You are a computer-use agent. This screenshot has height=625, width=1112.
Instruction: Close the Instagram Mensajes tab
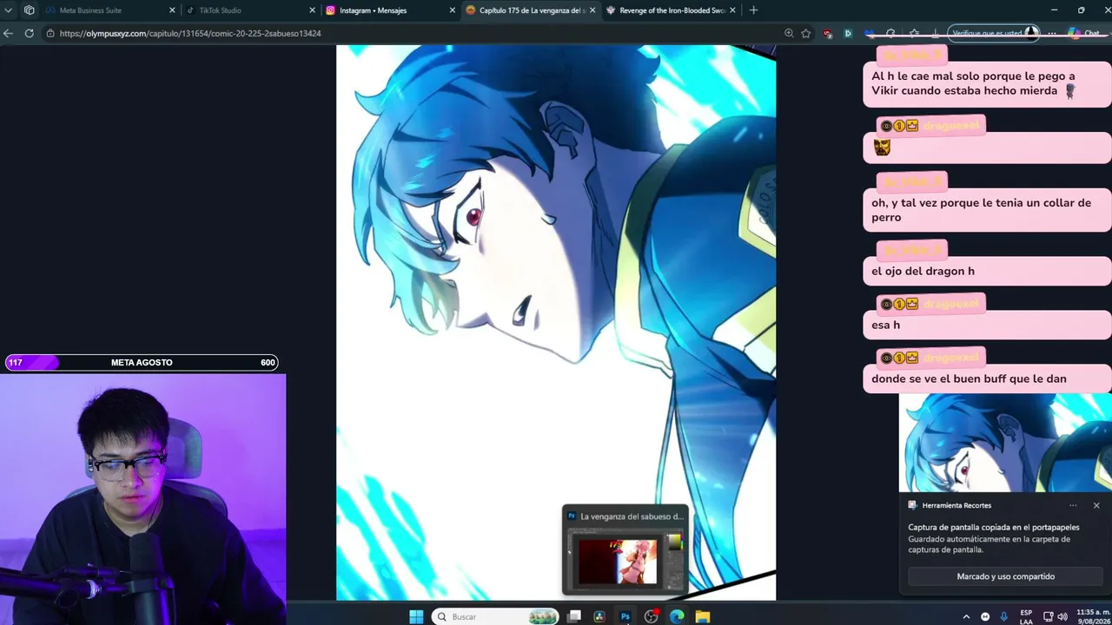pos(452,10)
